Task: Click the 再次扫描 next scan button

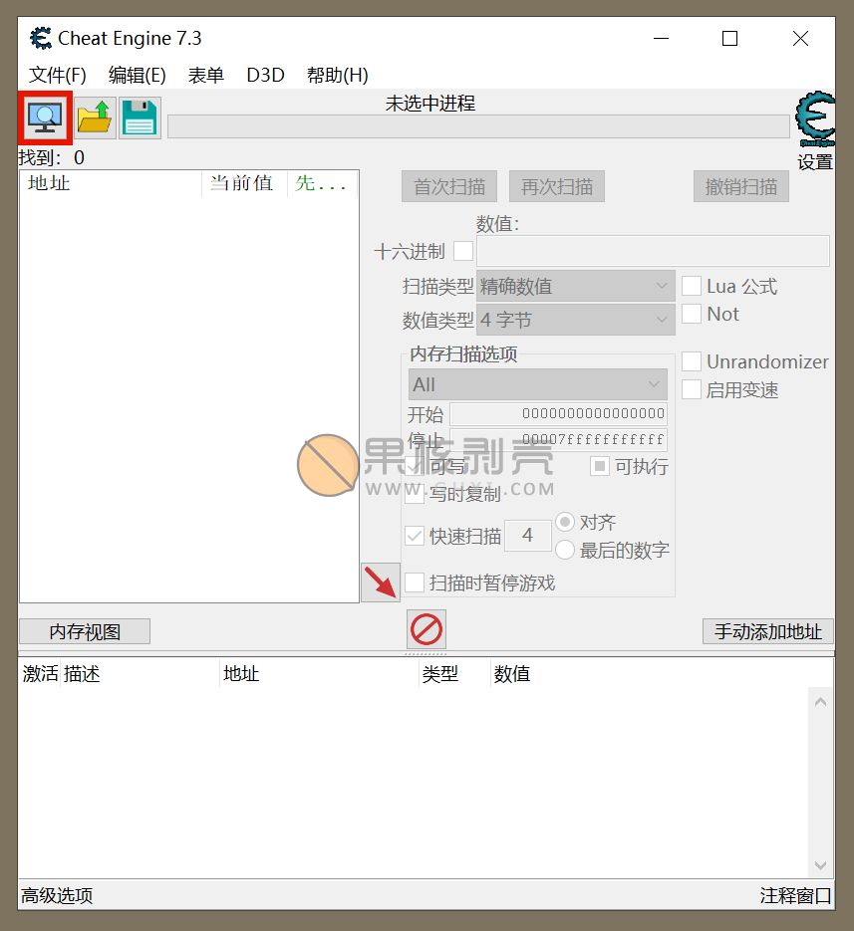Action: point(557,186)
